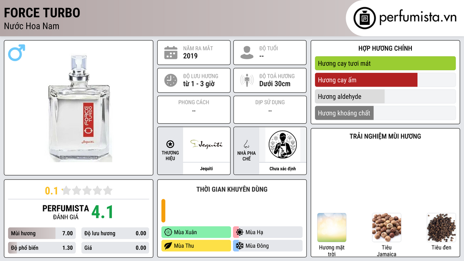
Task: Click the Hương cay tươi mát accord bar
Action: 385,63
